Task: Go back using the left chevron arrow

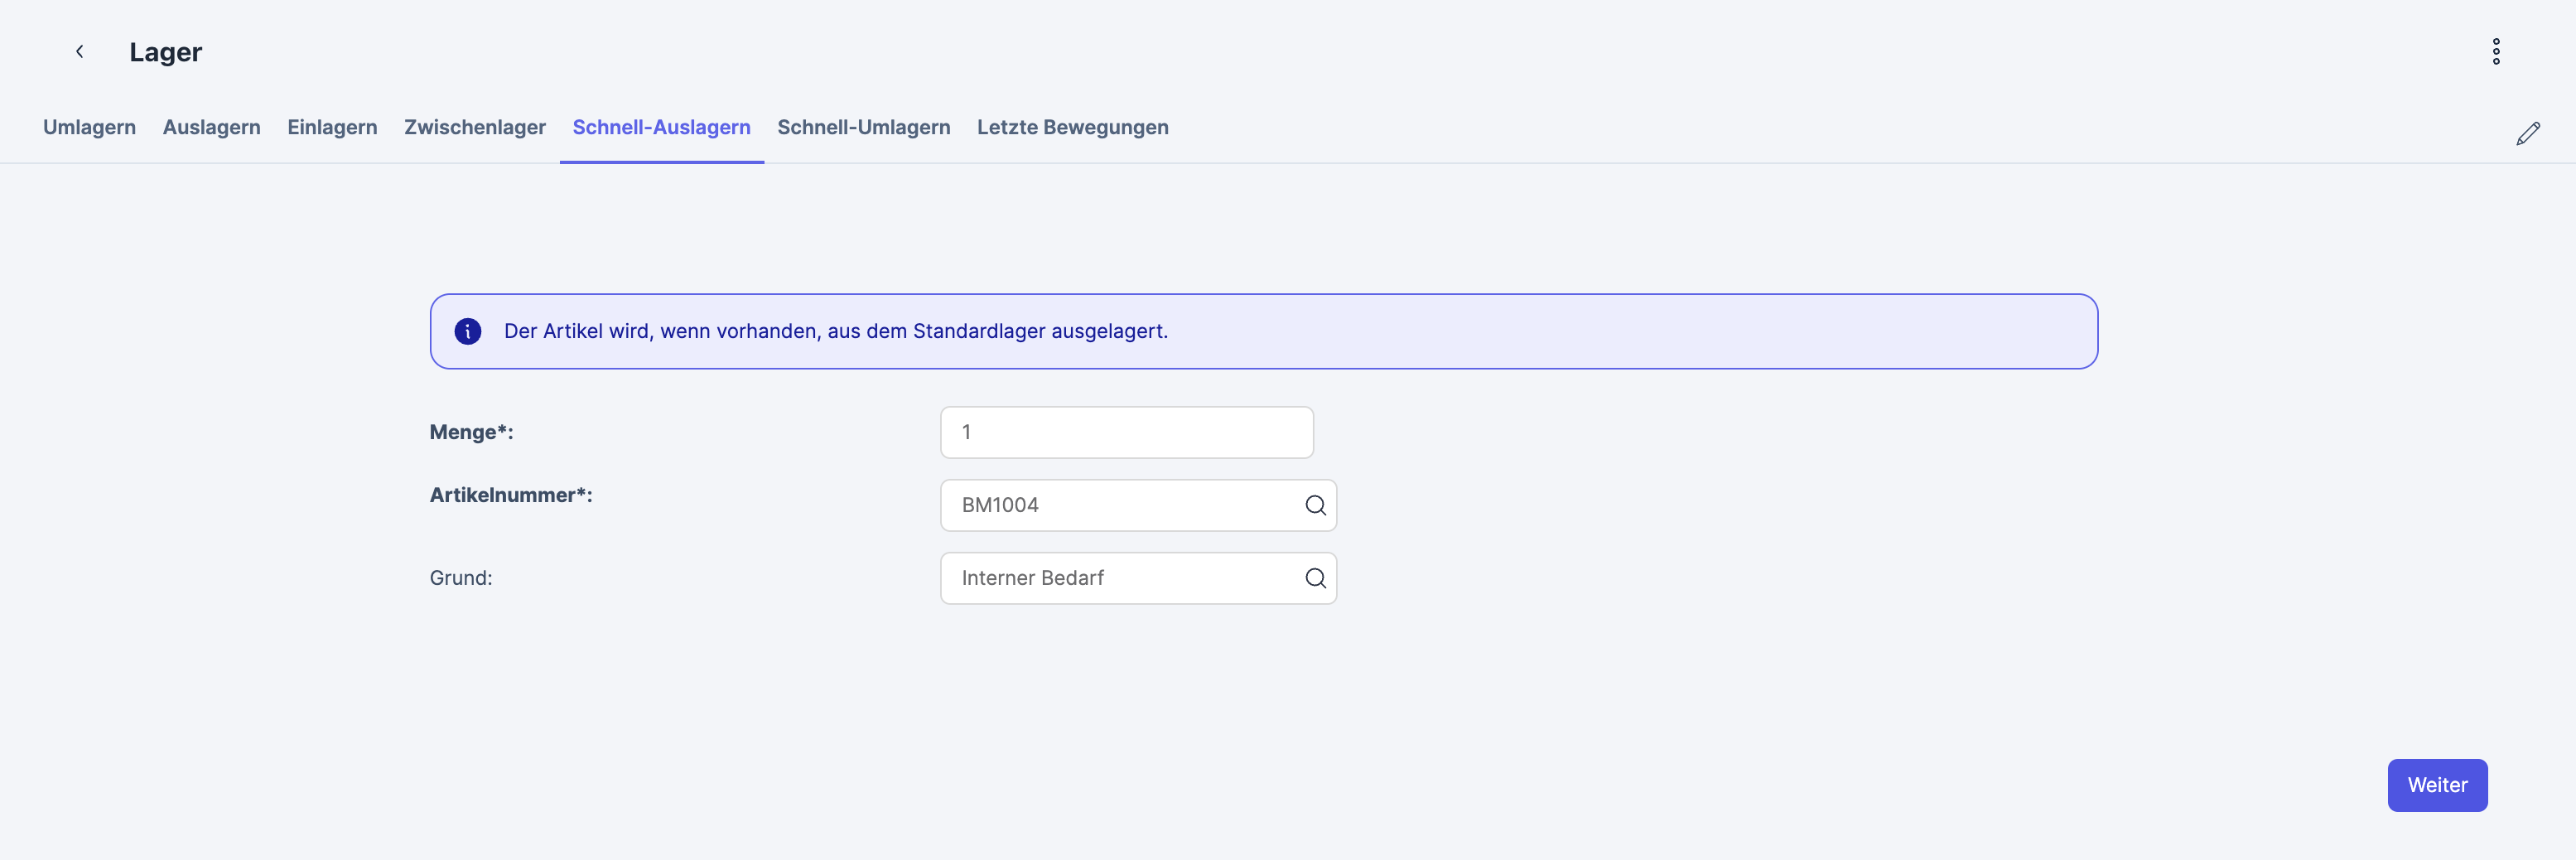Action: pos(80,52)
